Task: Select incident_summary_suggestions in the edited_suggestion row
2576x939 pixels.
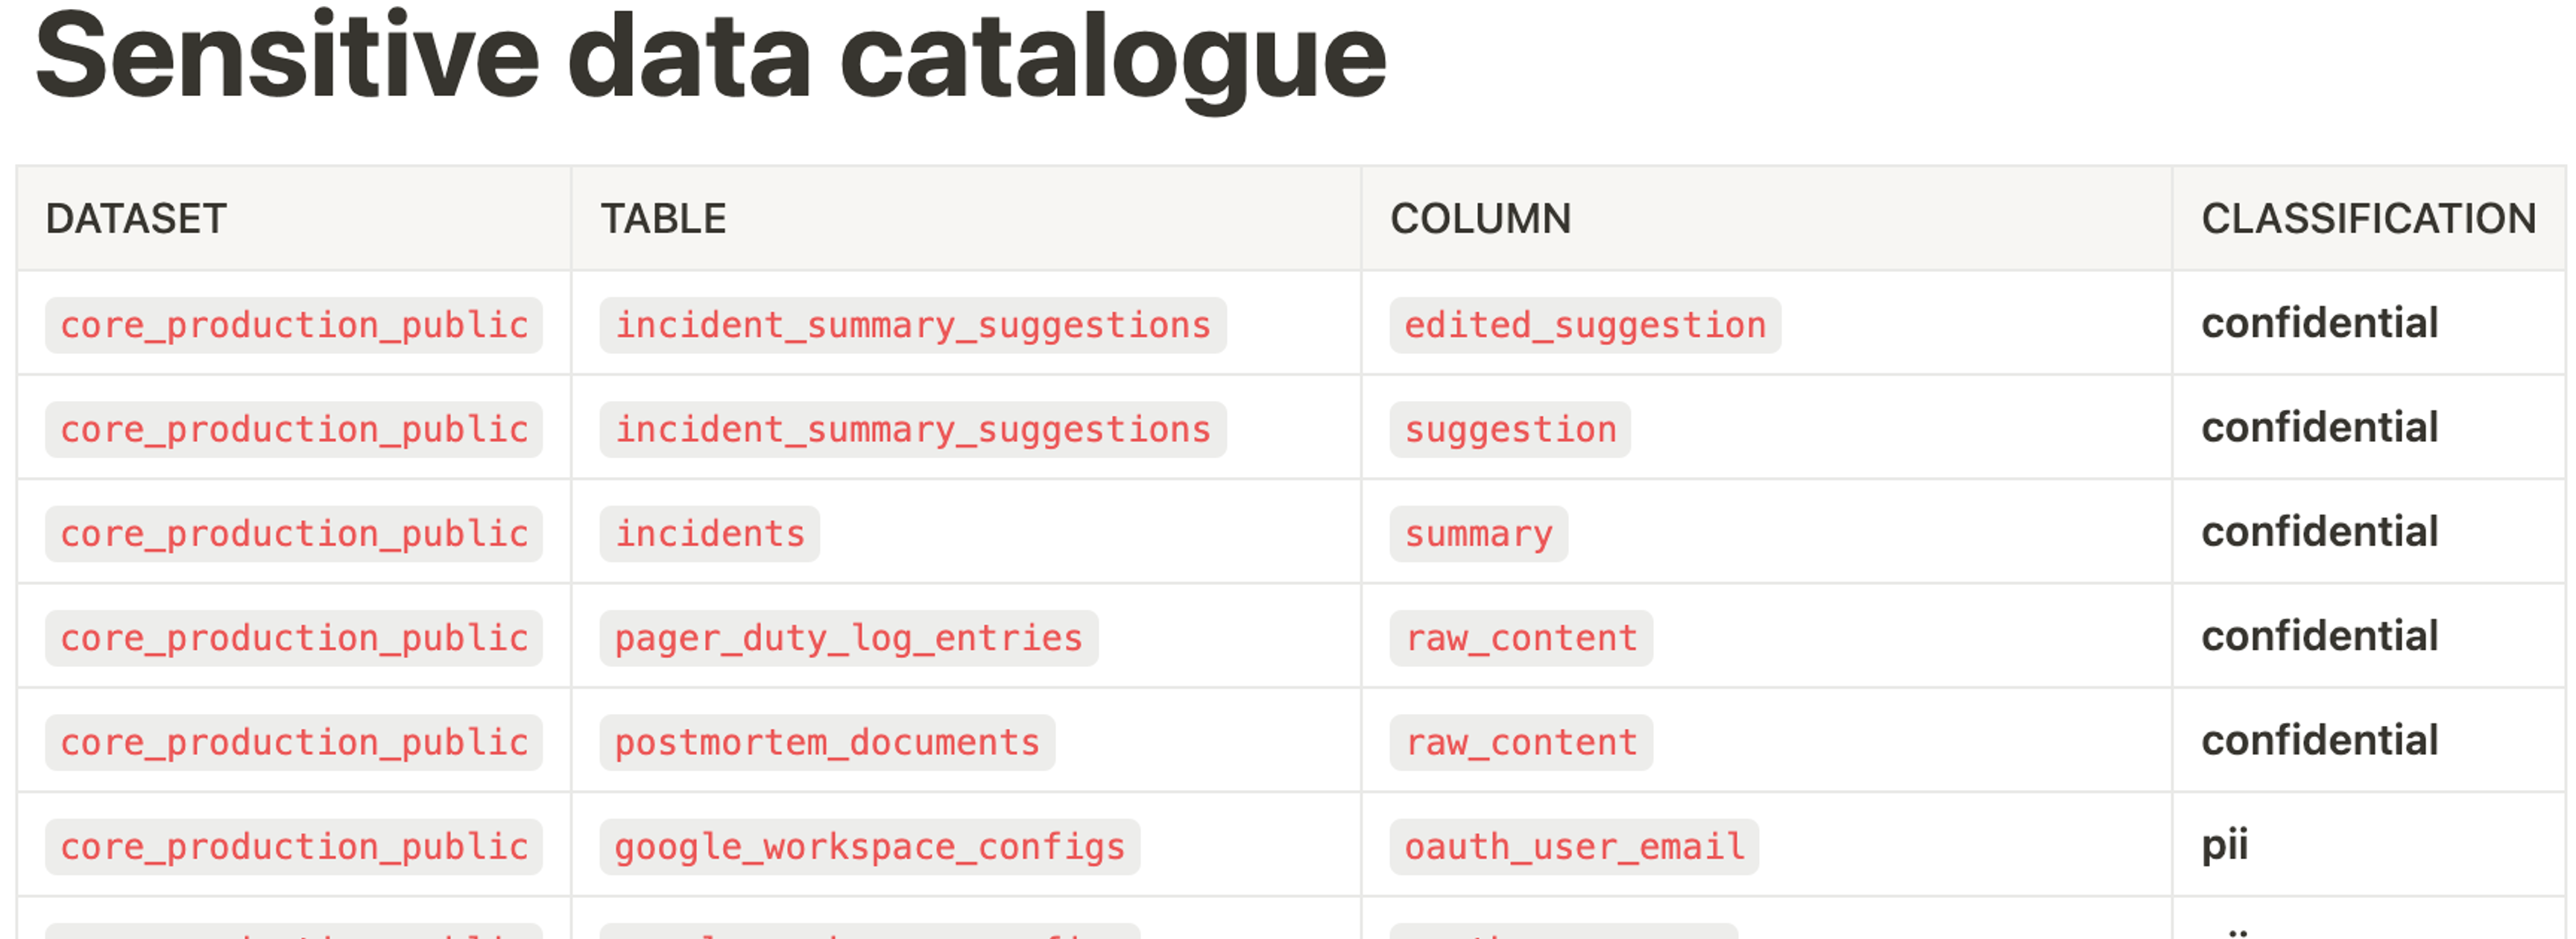Action: pyautogui.click(x=912, y=325)
